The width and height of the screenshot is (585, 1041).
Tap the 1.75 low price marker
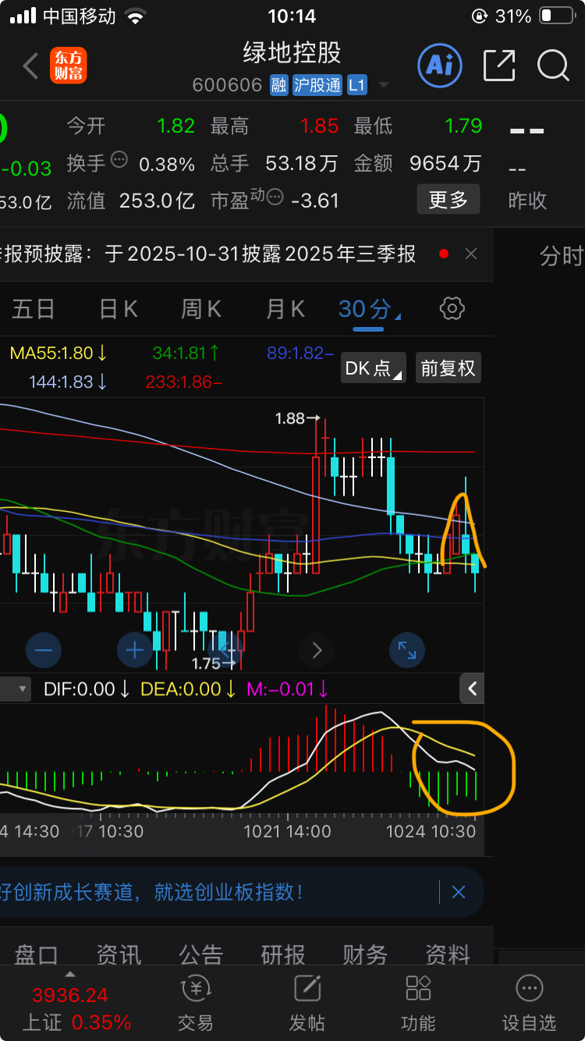click(x=214, y=663)
